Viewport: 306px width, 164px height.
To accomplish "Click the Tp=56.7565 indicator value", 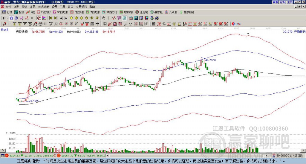I will 38,31.
